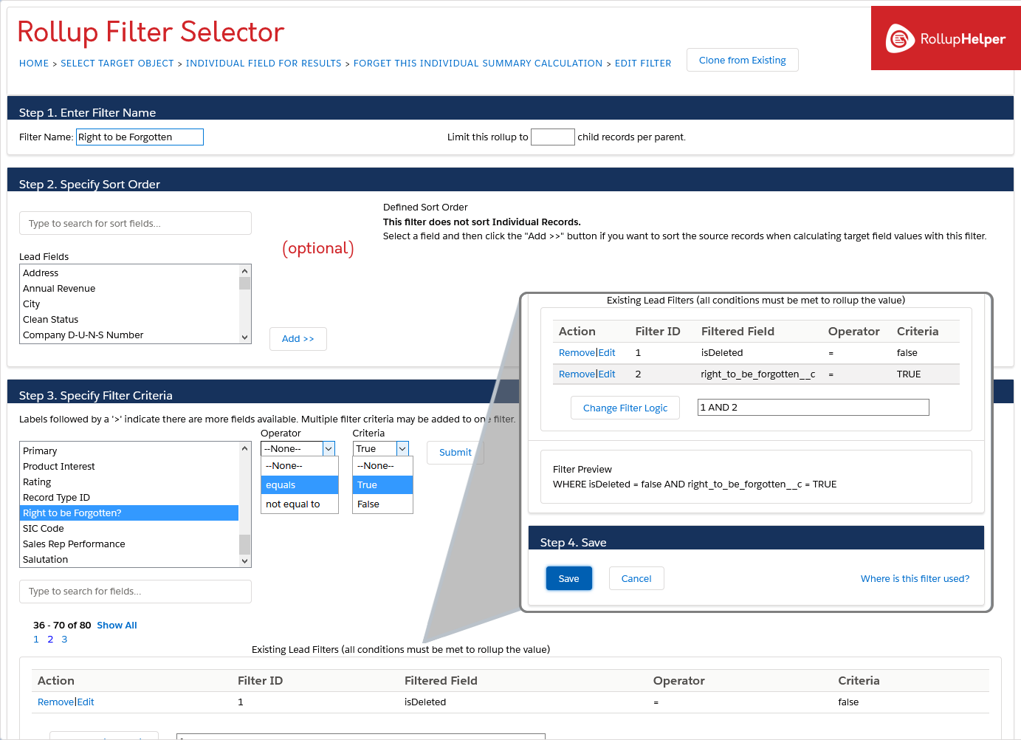The height and width of the screenshot is (740, 1021).
Task: Select Address in Lead Fields list
Action: [130, 273]
